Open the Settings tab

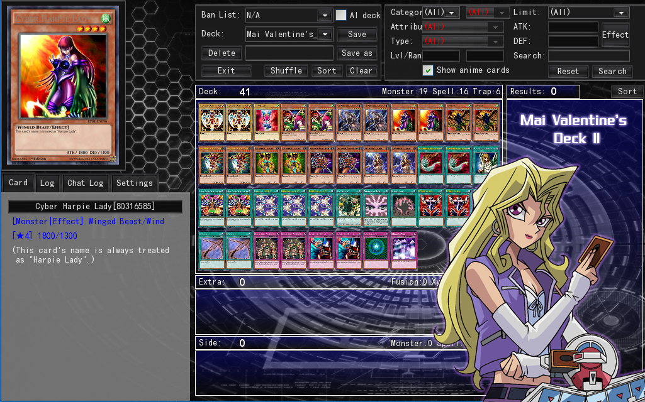(134, 183)
